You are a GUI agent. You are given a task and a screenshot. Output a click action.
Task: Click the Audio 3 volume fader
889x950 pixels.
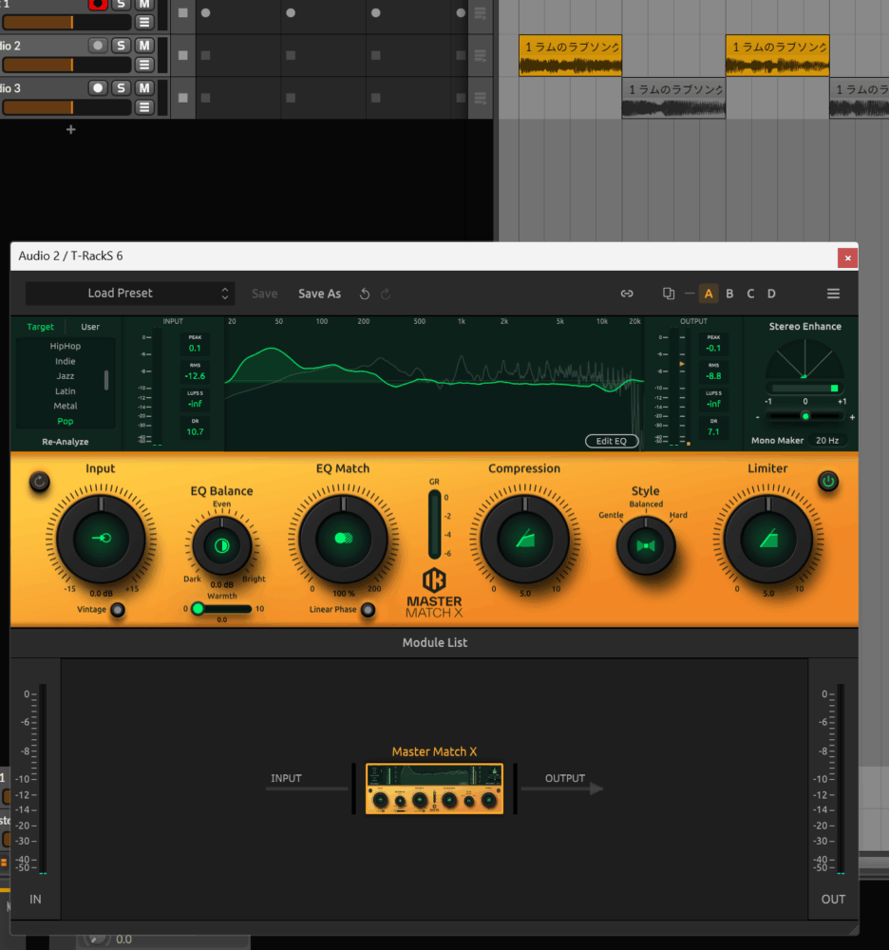[x=66, y=107]
